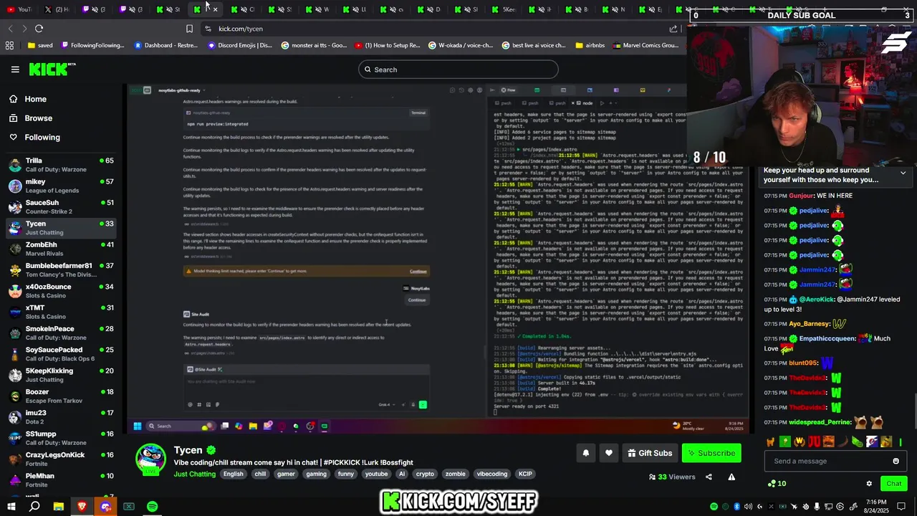This screenshot has width=917, height=516.
Task: Open File Explorer from the taskbar
Action: coord(59,507)
